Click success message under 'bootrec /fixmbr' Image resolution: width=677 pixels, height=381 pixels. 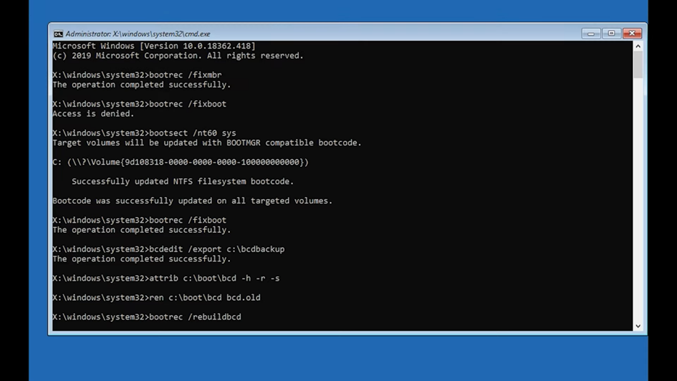142,85
